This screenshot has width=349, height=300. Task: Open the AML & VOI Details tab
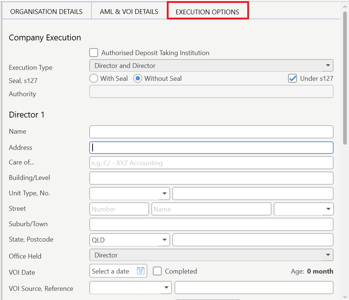[129, 12]
